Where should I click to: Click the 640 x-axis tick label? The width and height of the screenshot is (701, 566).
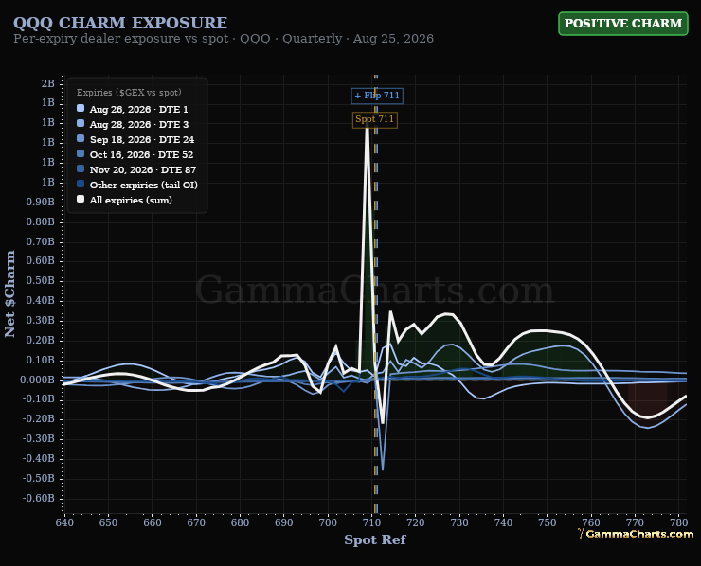pyautogui.click(x=64, y=522)
